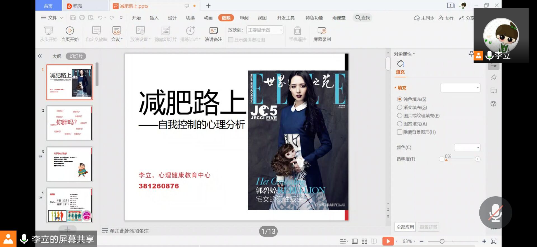Open the 会议 meeting tool
Image resolution: width=537 pixels, height=247 pixels.
(117, 34)
